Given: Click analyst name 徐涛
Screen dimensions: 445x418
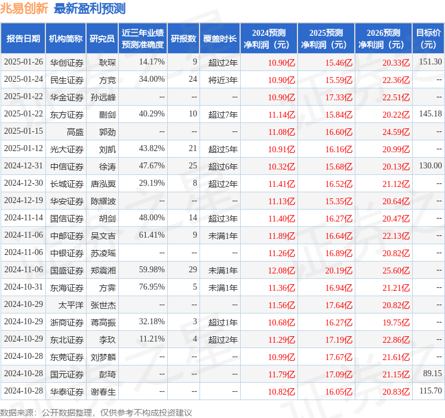Looking at the screenshot, I should pos(108,166).
